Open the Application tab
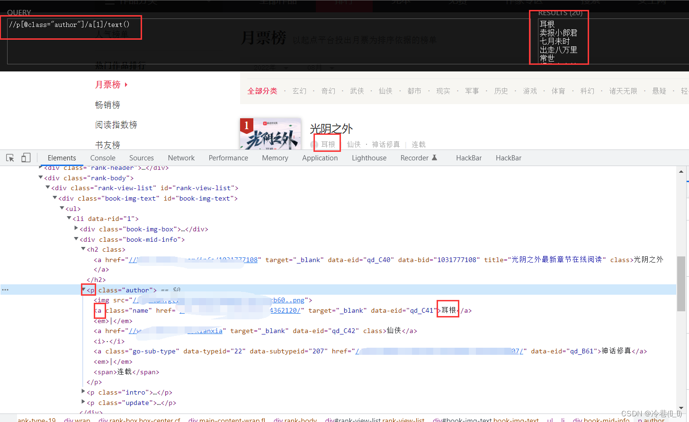This screenshot has width=689, height=422. click(320, 158)
